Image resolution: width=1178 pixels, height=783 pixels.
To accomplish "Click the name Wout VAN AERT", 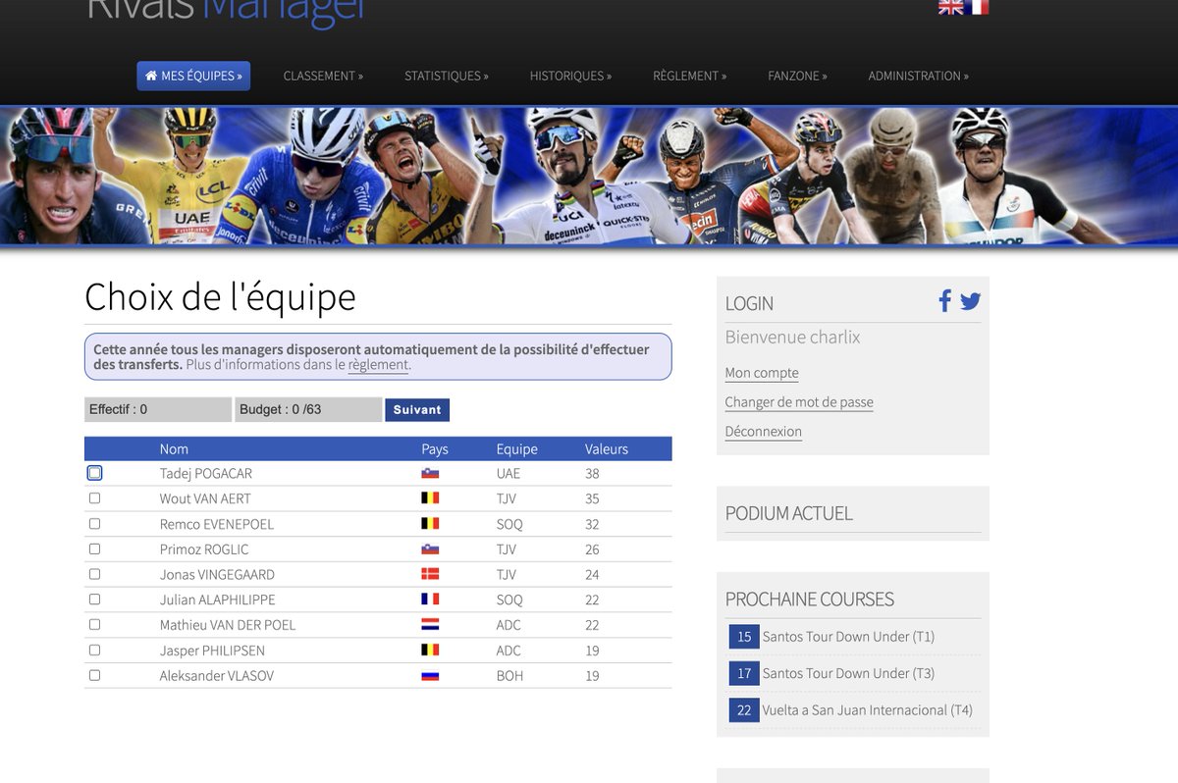I will (x=205, y=499).
